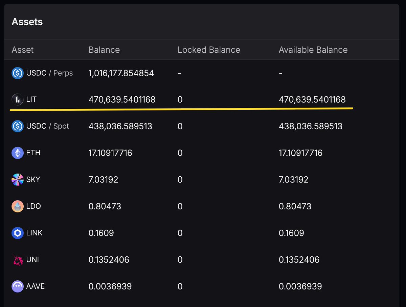Click the Balance column header

coord(104,50)
